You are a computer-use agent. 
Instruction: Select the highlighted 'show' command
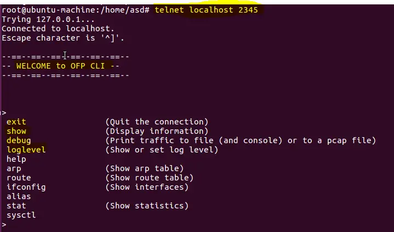click(16, 131)
